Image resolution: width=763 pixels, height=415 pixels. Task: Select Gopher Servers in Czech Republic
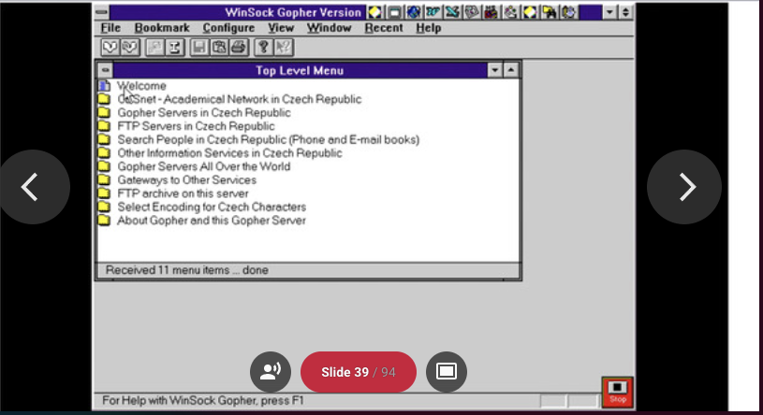[204, 113]
